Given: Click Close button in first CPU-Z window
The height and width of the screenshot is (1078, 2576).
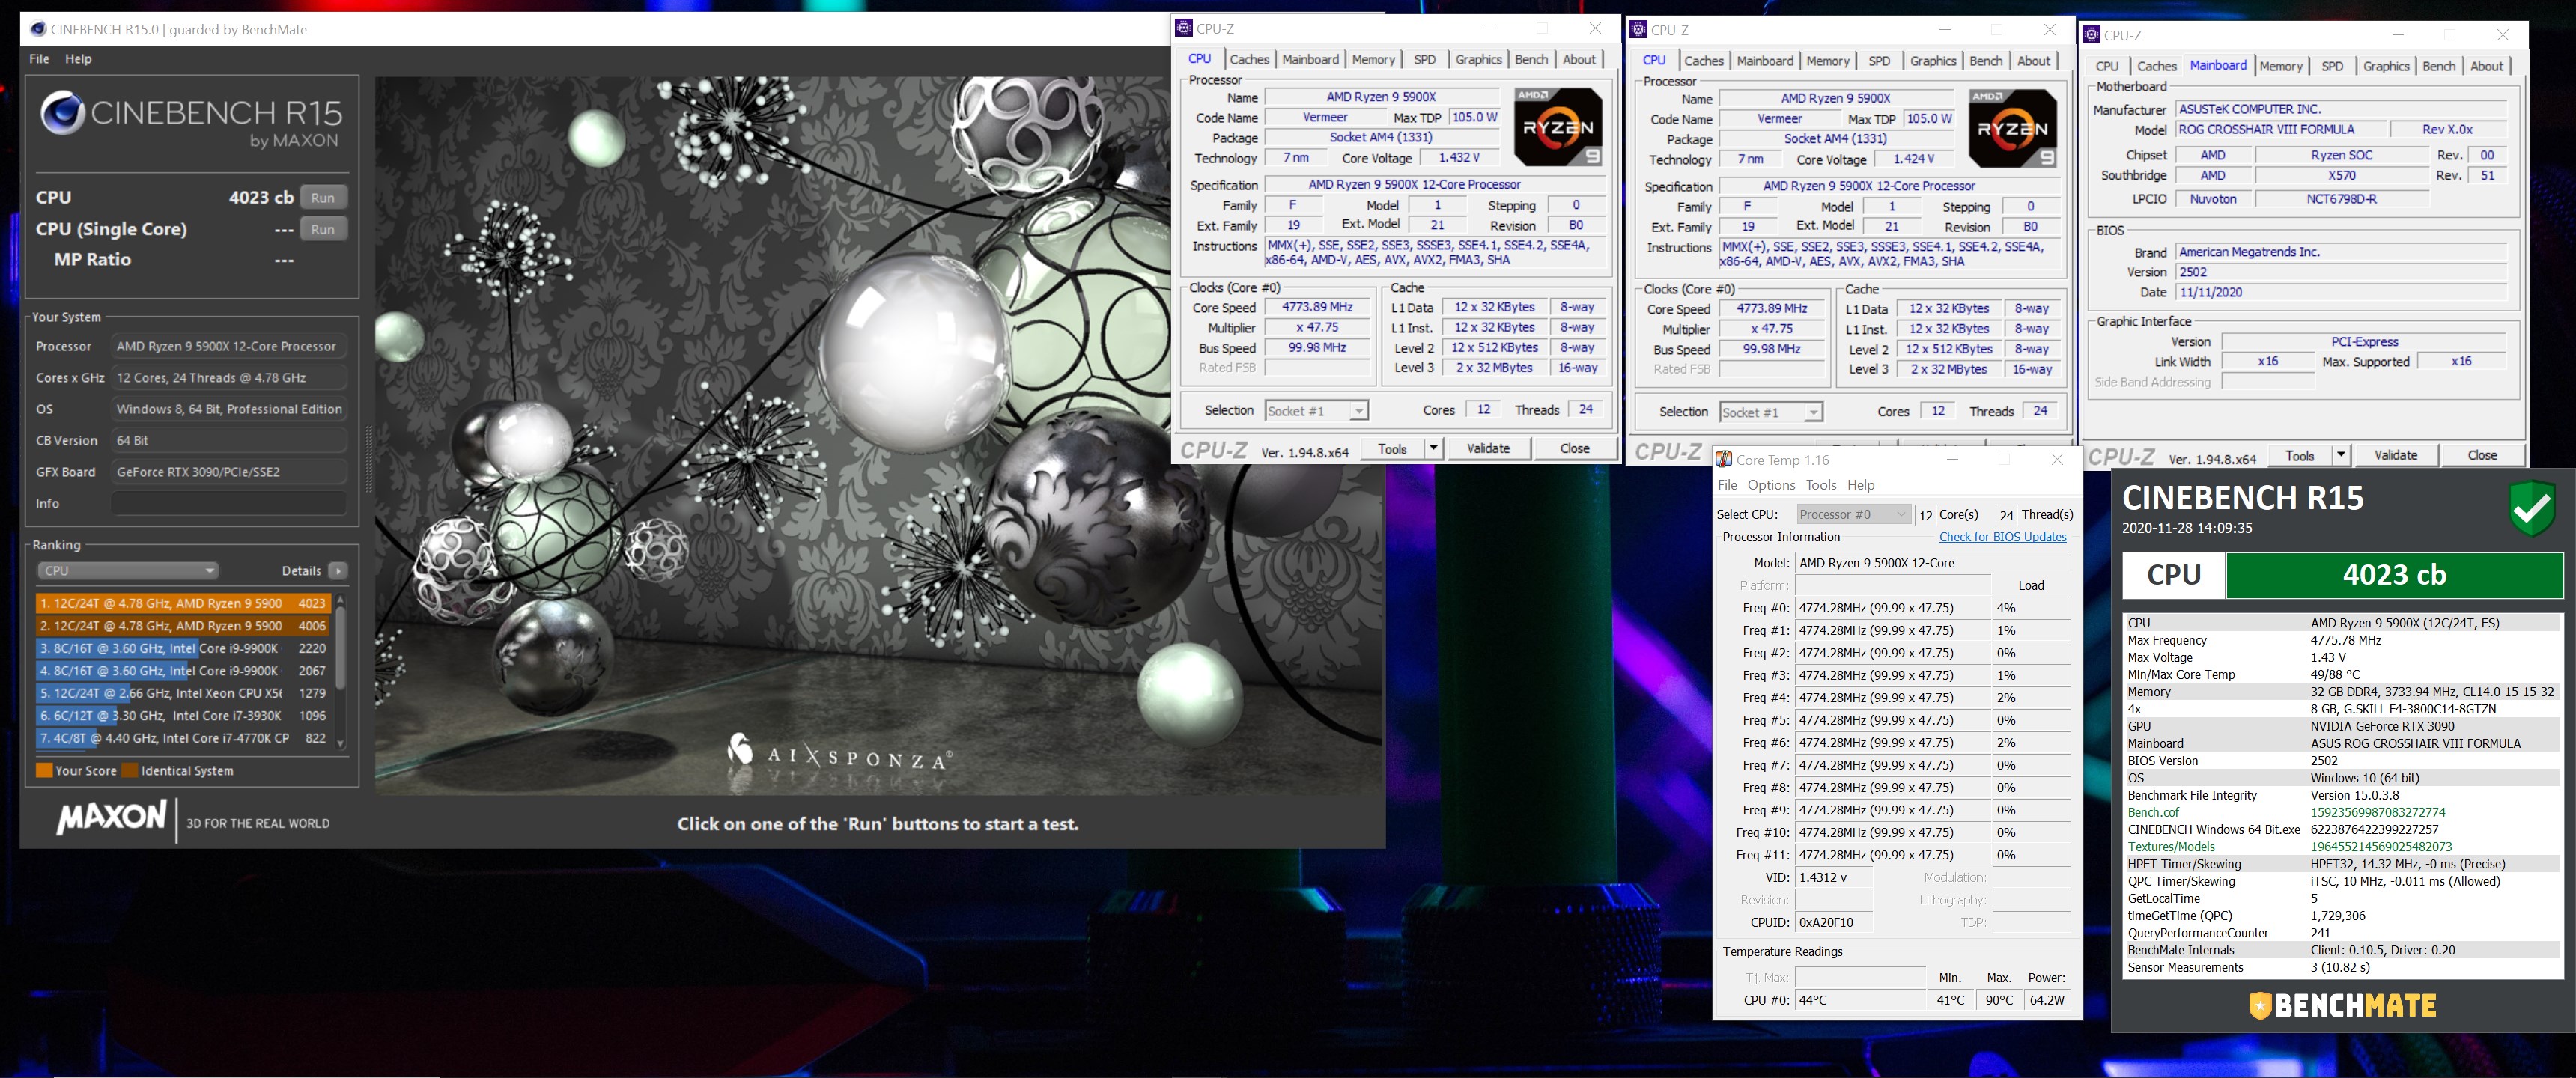Looking at the screenshot, I should pyautogui.click(x=1575, y=449).
